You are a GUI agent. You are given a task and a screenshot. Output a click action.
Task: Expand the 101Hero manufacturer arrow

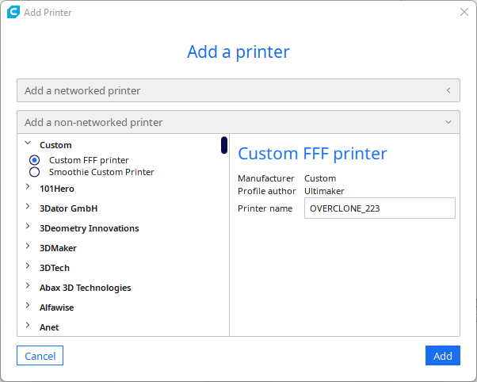coord(28,186)
